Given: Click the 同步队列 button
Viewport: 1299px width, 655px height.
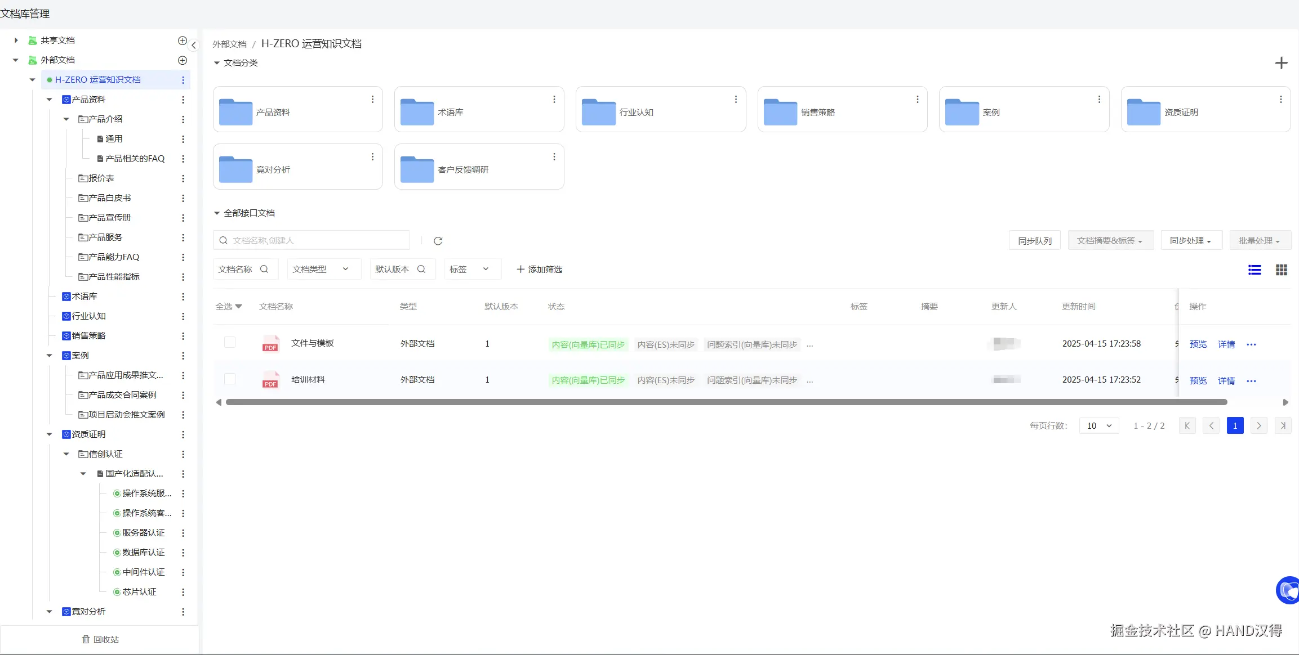Looking at the screenshot, I should pos(1034,241).
